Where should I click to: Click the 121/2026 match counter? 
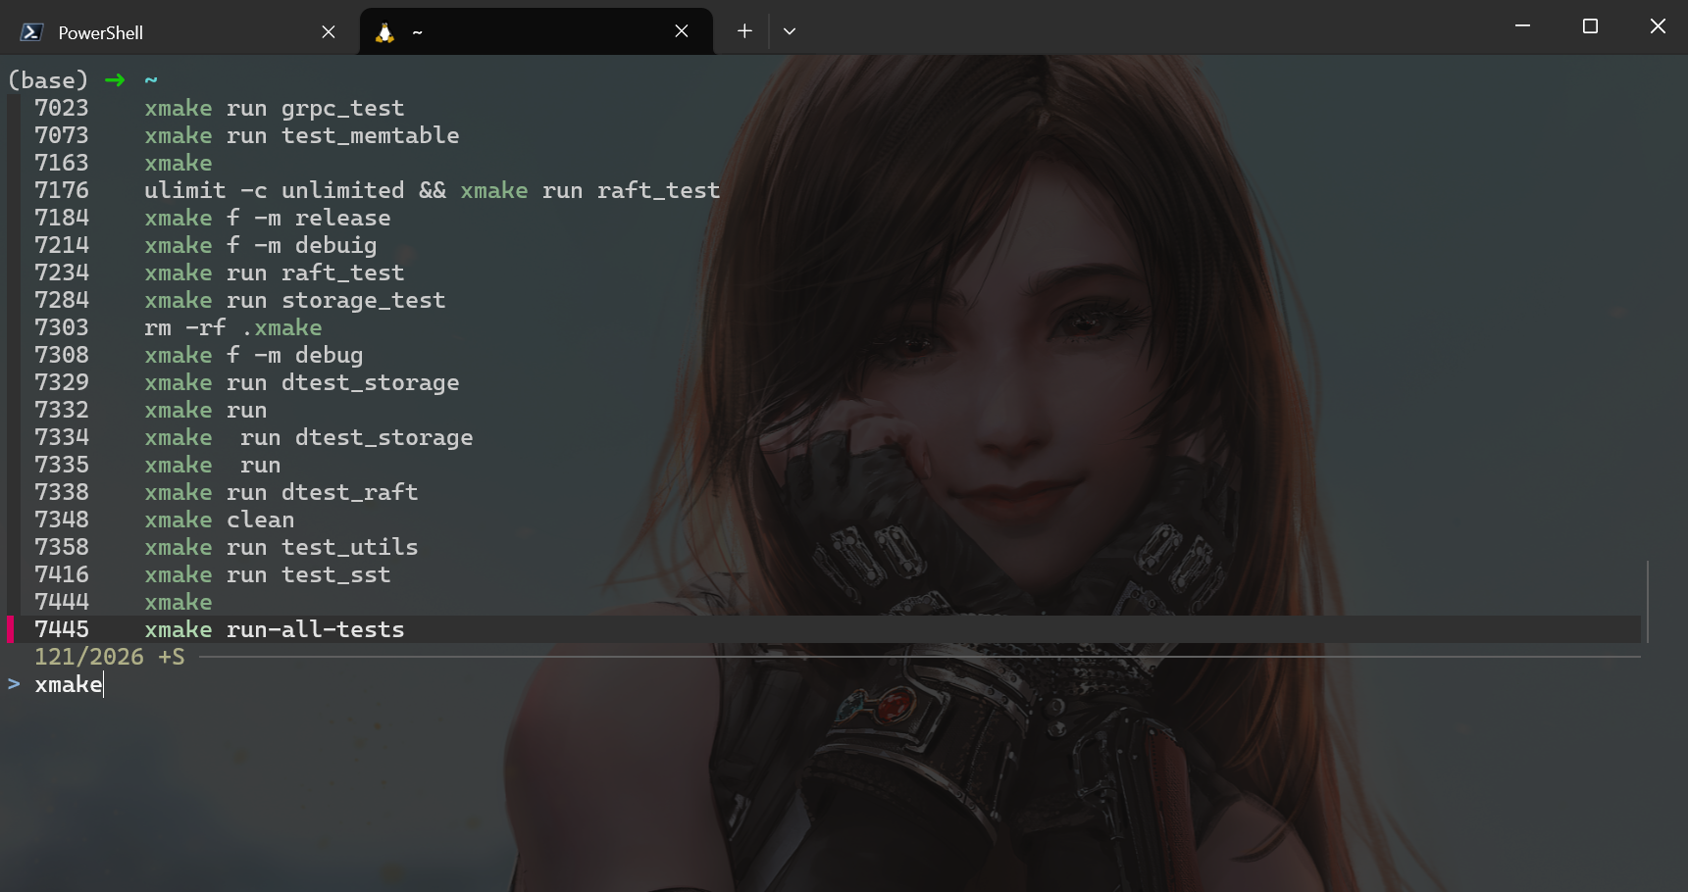click(x=88, y=657)
